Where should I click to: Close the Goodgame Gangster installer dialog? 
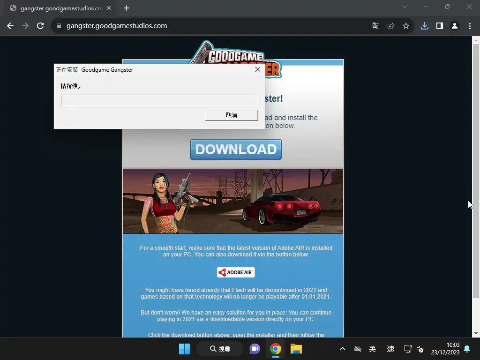click(258, 69)
